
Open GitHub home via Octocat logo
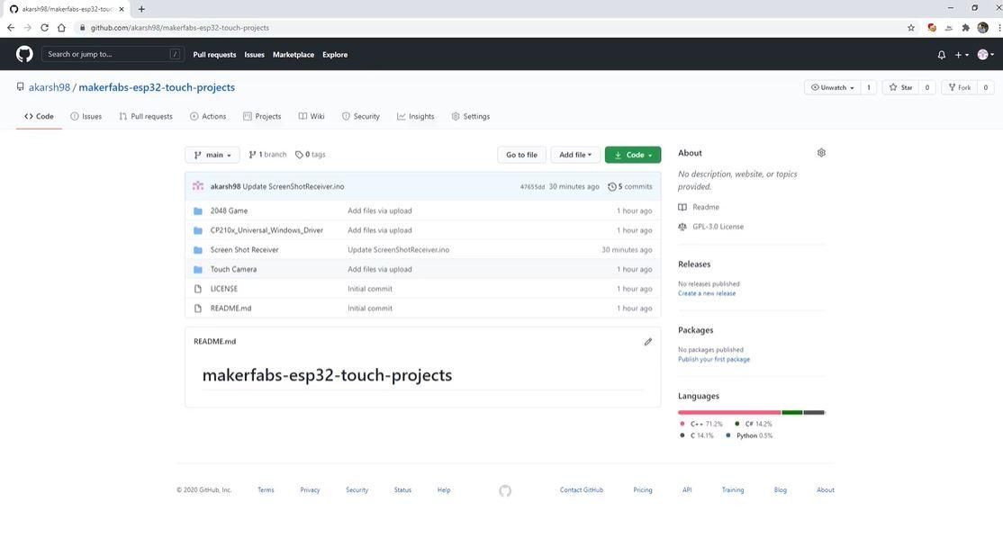(x=24, y=54)
